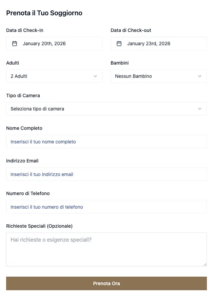Click the Richieste Speciali text area
The image size is (212, 296).
(x=107, y=249)
